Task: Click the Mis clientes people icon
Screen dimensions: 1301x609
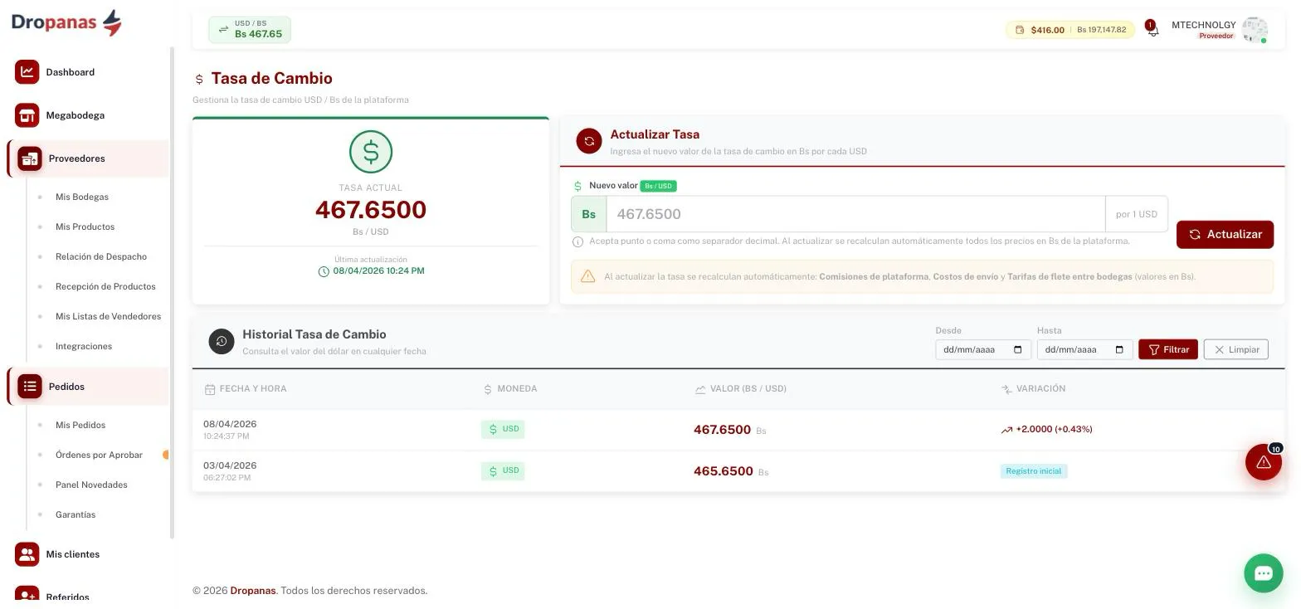Action: click(27, 554)
